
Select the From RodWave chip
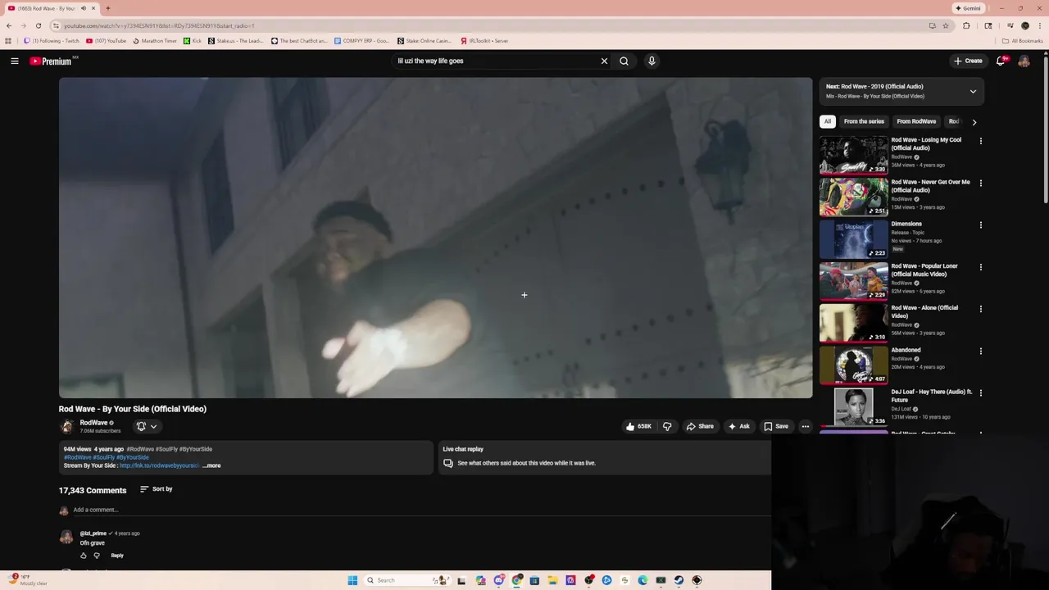[x=916, y=121]
